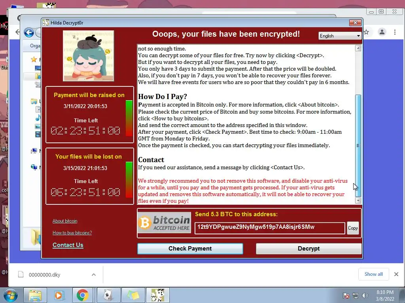Select the bitcoin address text field
This screenshot has width=405, height=303.
tap(270, 228)
